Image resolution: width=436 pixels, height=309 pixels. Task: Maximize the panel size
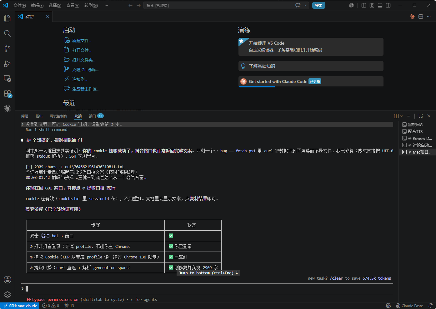(x=421, y=116)
